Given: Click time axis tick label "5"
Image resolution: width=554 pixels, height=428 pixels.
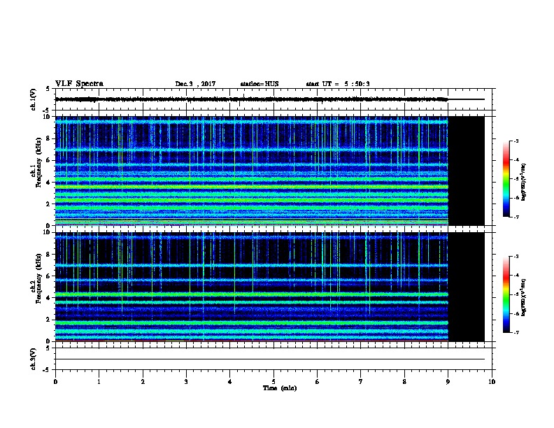Looking at the screenshot, I should [x=274, y=382].
